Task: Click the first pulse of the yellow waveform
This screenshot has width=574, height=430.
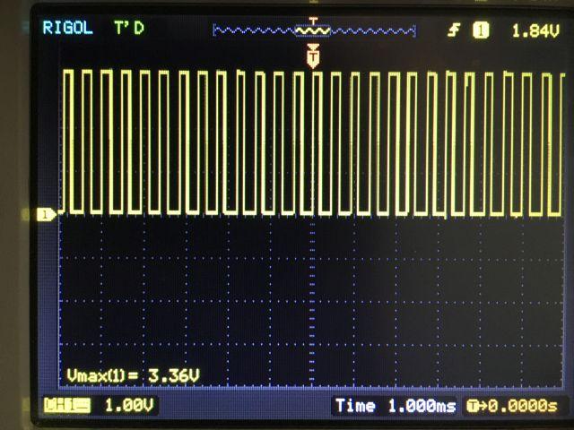Action: pos(68,142)
